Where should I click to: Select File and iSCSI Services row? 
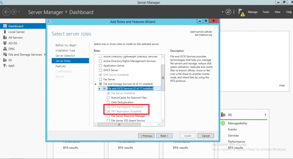(130, 88)
